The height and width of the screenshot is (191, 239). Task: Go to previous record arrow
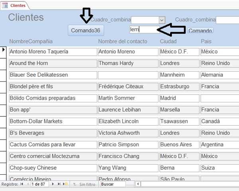27,184
